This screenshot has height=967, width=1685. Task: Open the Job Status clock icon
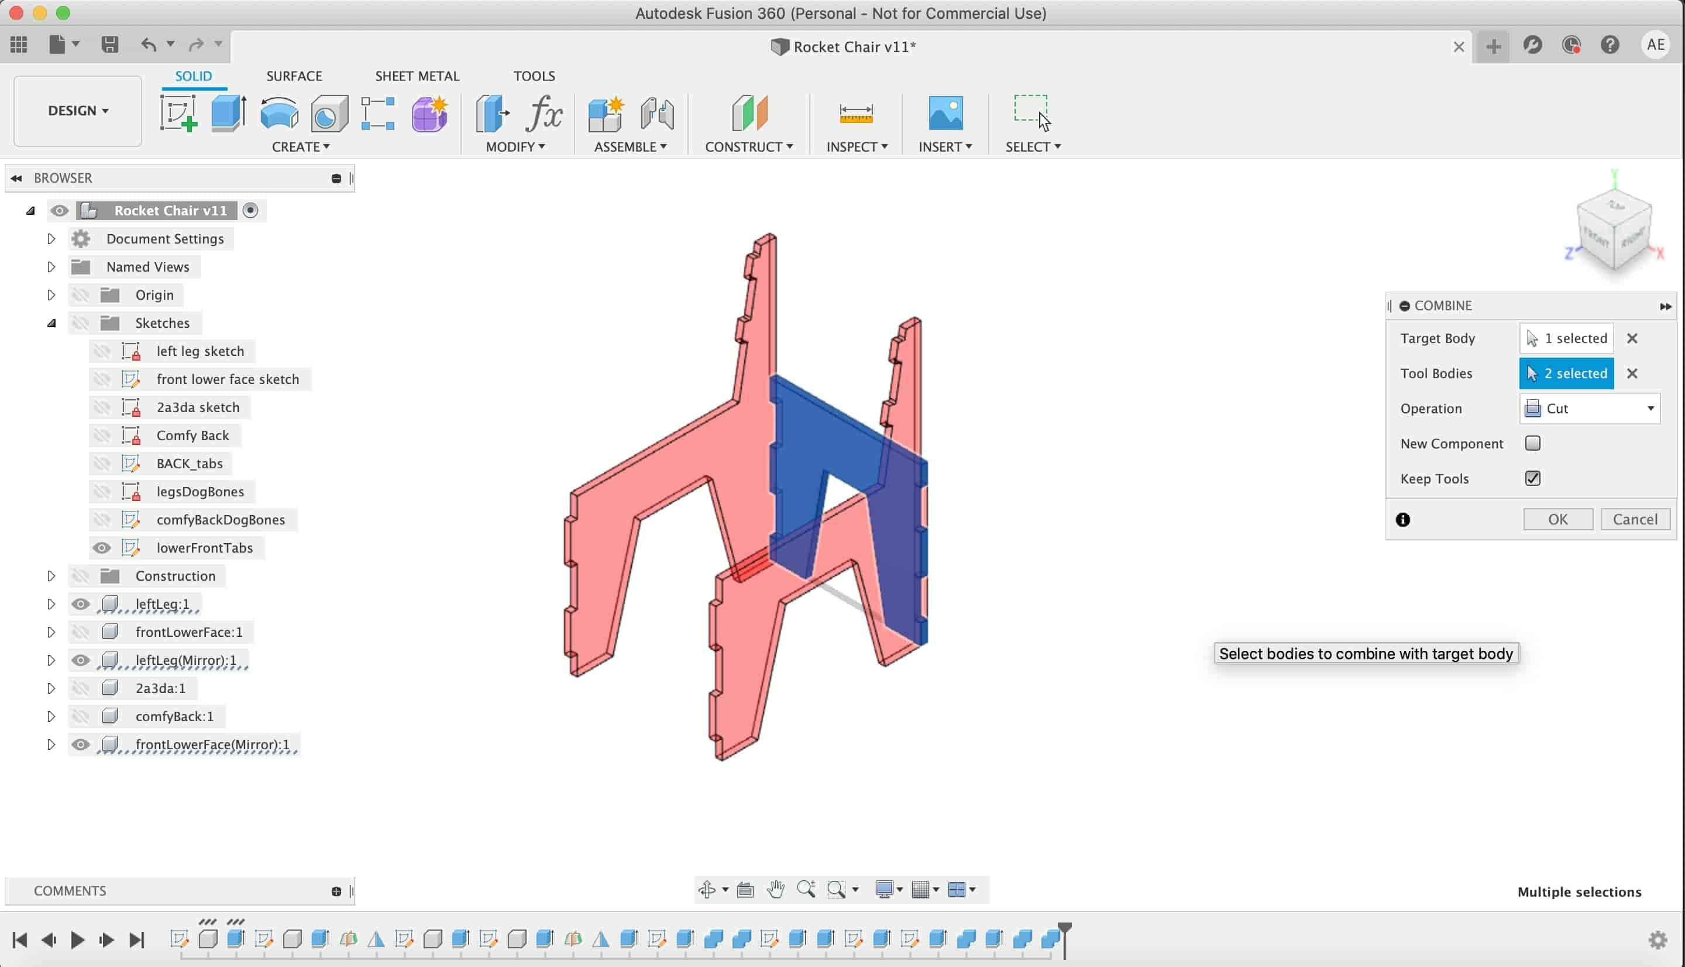(1571, 45)
